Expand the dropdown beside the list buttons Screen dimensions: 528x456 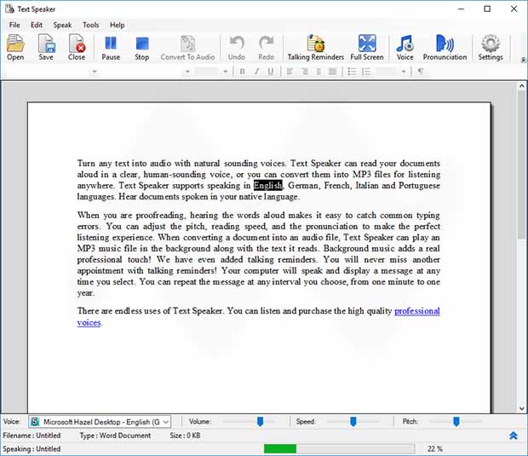point(404,72)
